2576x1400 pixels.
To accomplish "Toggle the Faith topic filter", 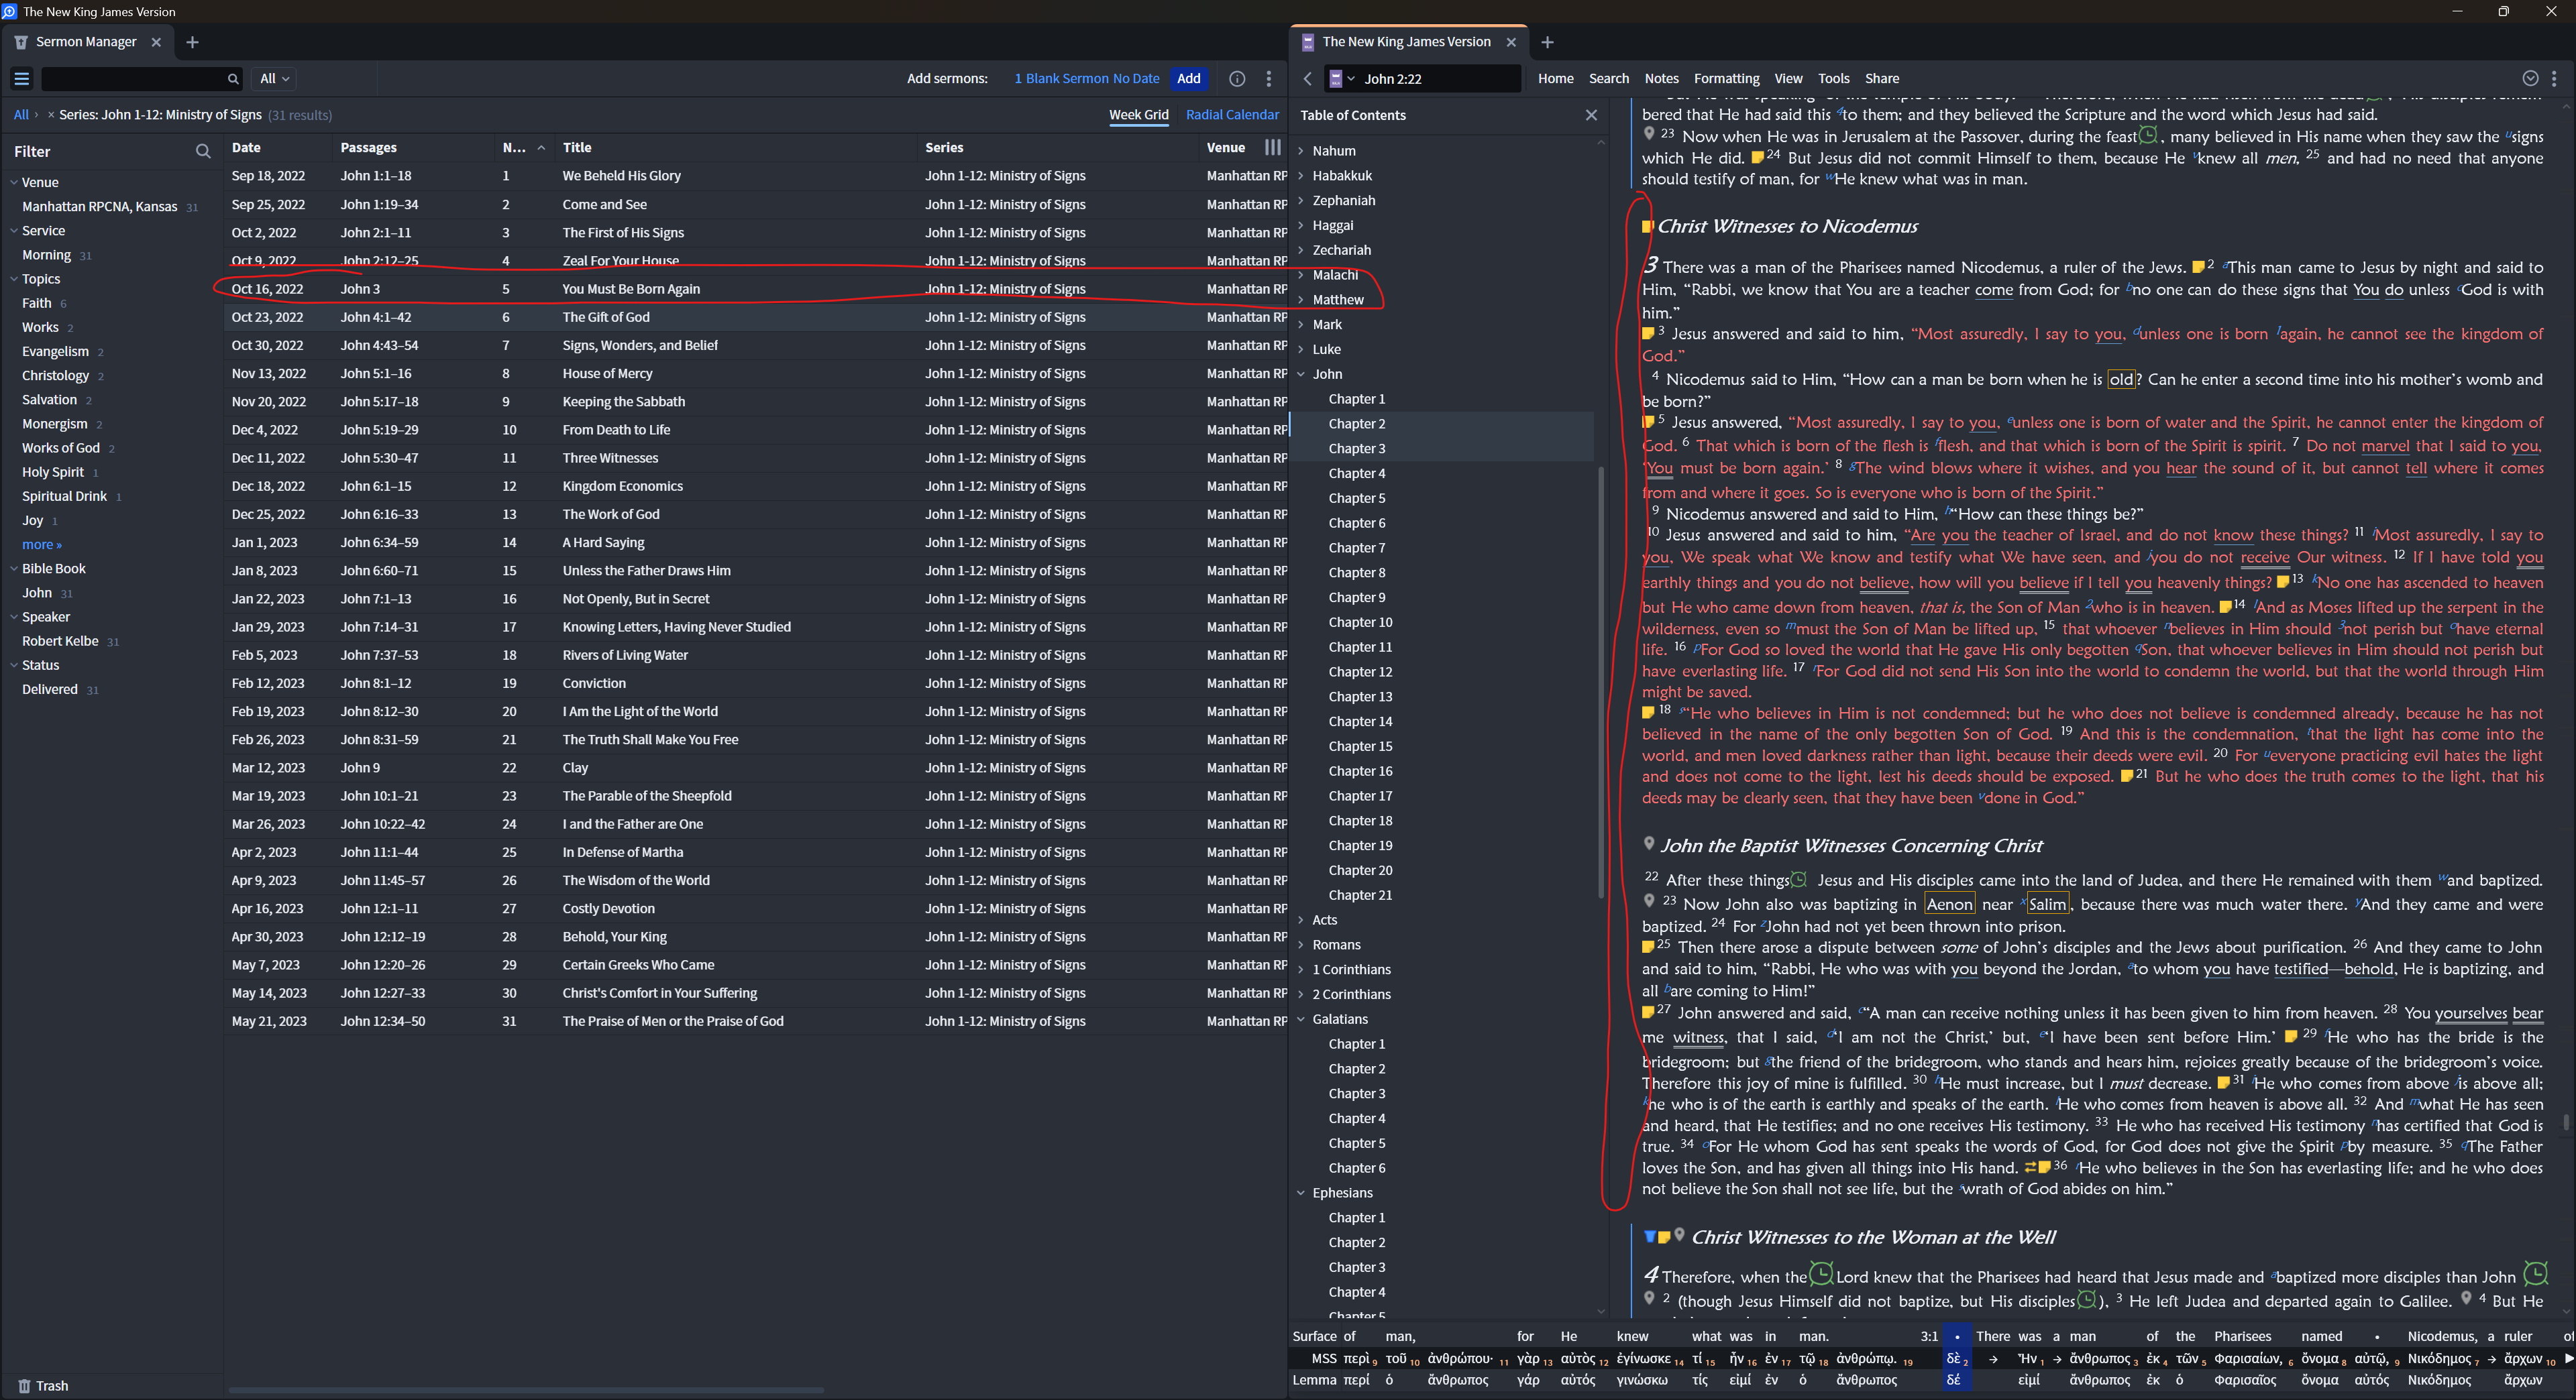I will click(37, 304).
